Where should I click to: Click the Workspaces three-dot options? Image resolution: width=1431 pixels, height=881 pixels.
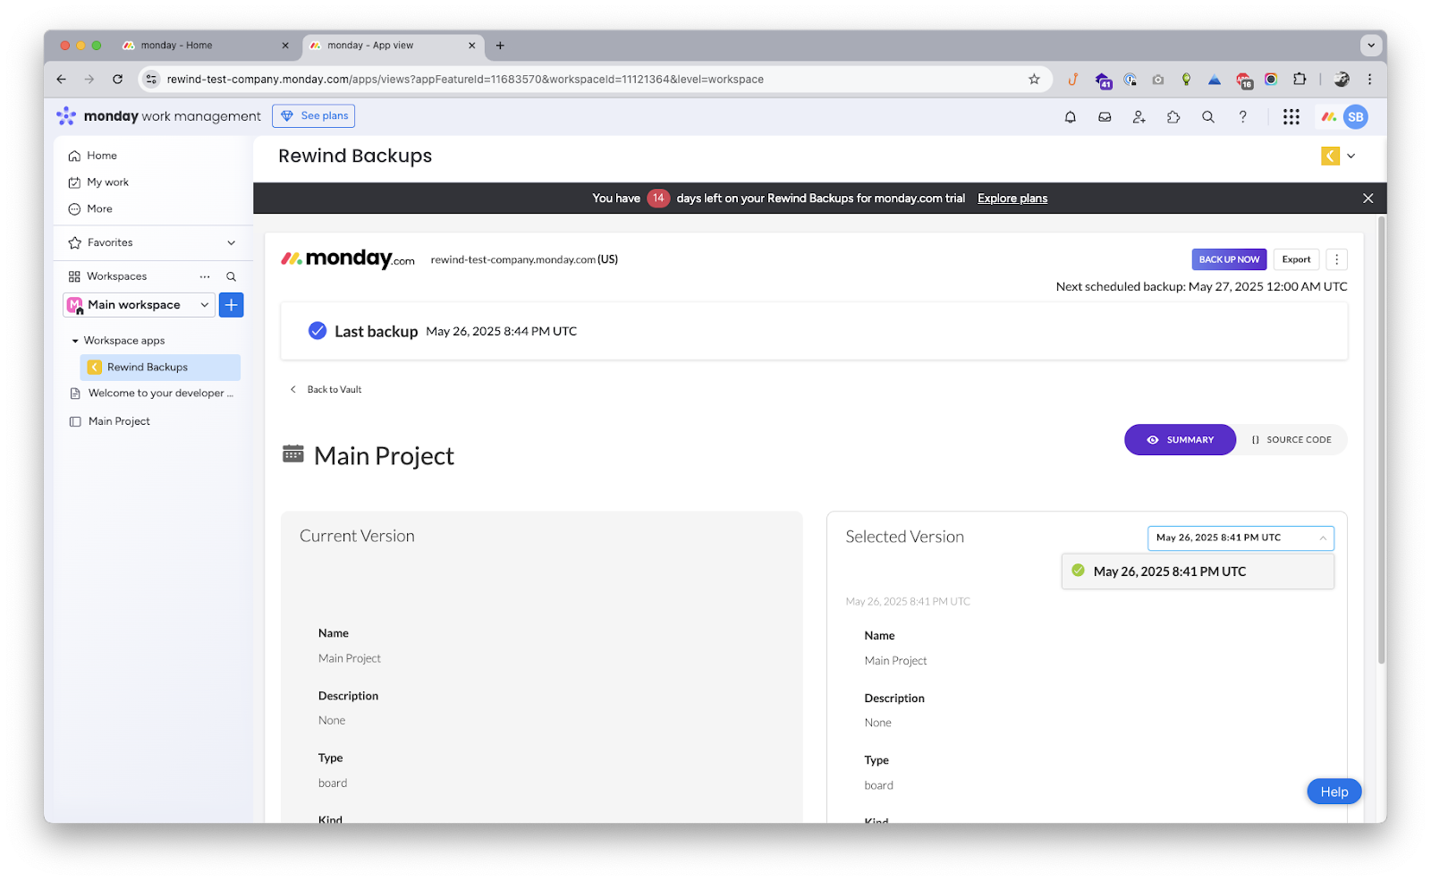(205, 276)
